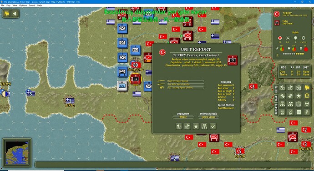Show next unit in Unit Report
The width and height of the screenshot is (314, 171).
187,126
